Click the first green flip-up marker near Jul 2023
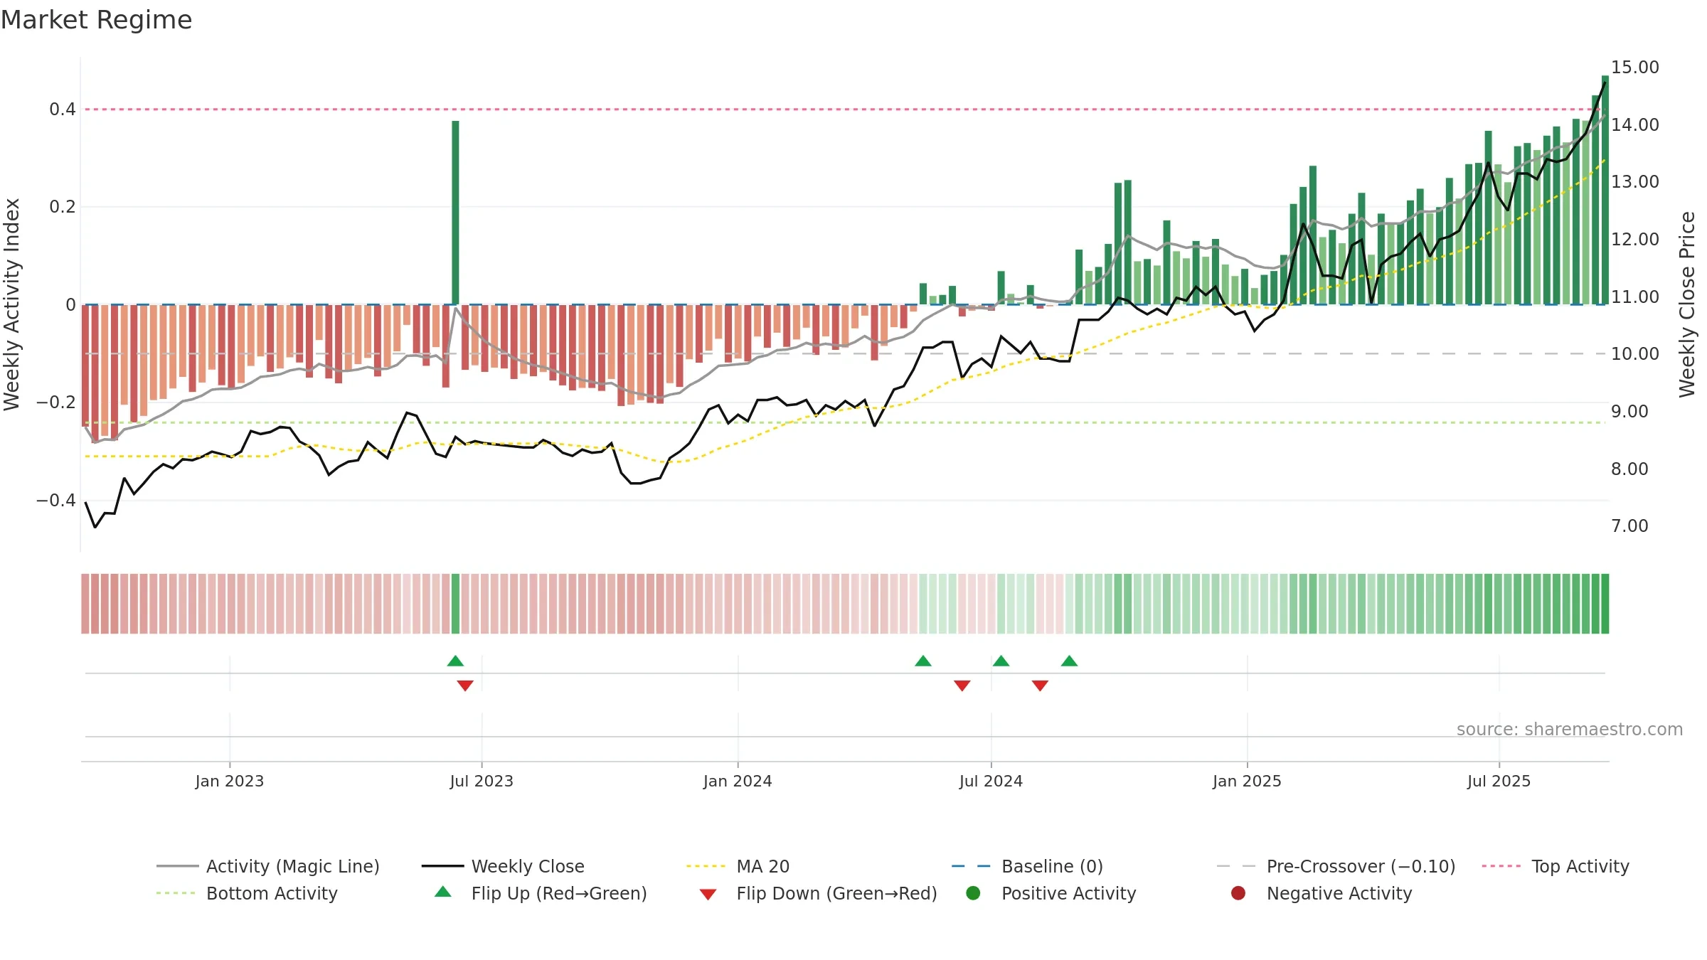The height and width of the screenshot is (960, 1707). (455, 661)
